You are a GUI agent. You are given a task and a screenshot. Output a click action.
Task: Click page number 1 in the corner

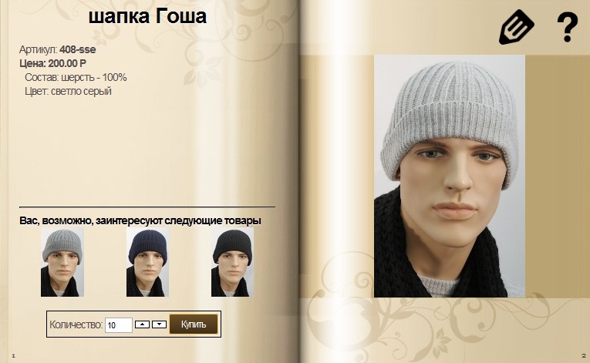click(14, 355)
